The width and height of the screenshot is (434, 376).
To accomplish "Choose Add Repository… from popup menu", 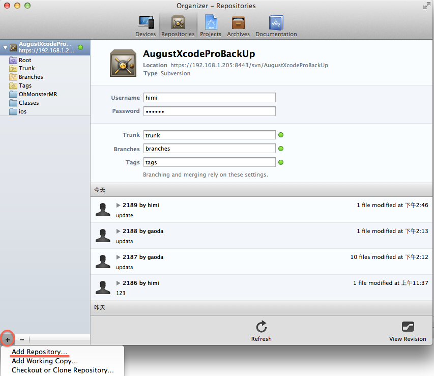I will [39, 352].
